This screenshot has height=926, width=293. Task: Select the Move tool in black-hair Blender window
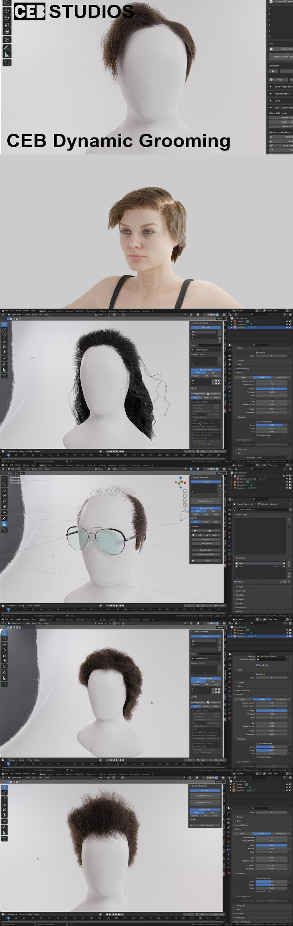pyautogui.click(x=4, y=335)
